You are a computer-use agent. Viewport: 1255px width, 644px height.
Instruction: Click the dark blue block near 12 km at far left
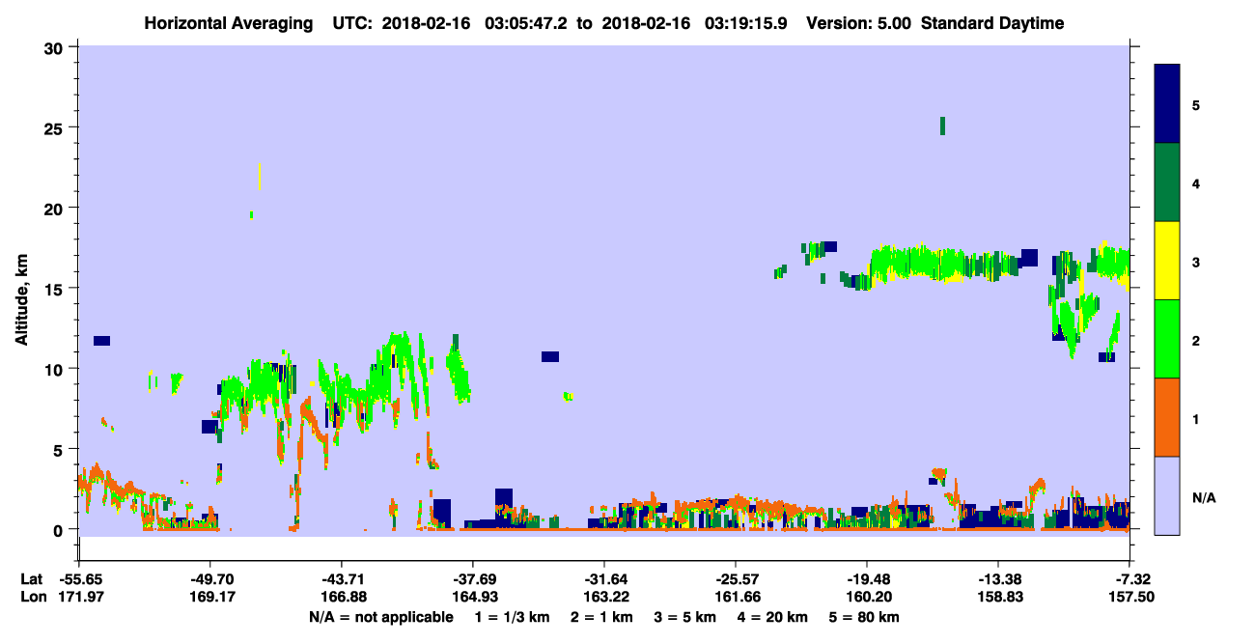pos(101,341)
